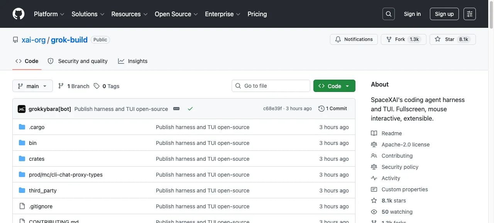Open the grok-build repository name link

coord(69,40)
